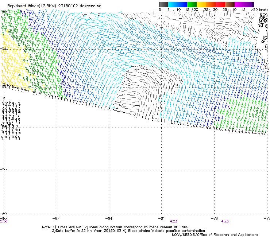This screenshot has width=270, height=237.
Task: Click the legend label 10
Action: pos(178,10)
